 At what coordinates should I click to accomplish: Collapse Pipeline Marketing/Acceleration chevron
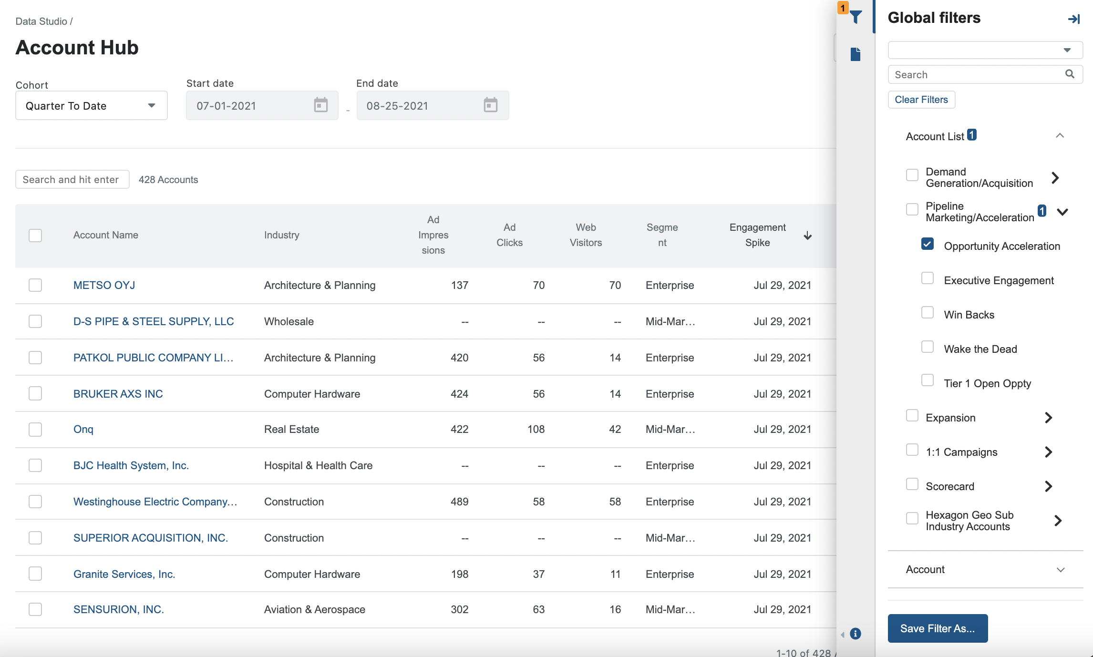point(1062,212)
